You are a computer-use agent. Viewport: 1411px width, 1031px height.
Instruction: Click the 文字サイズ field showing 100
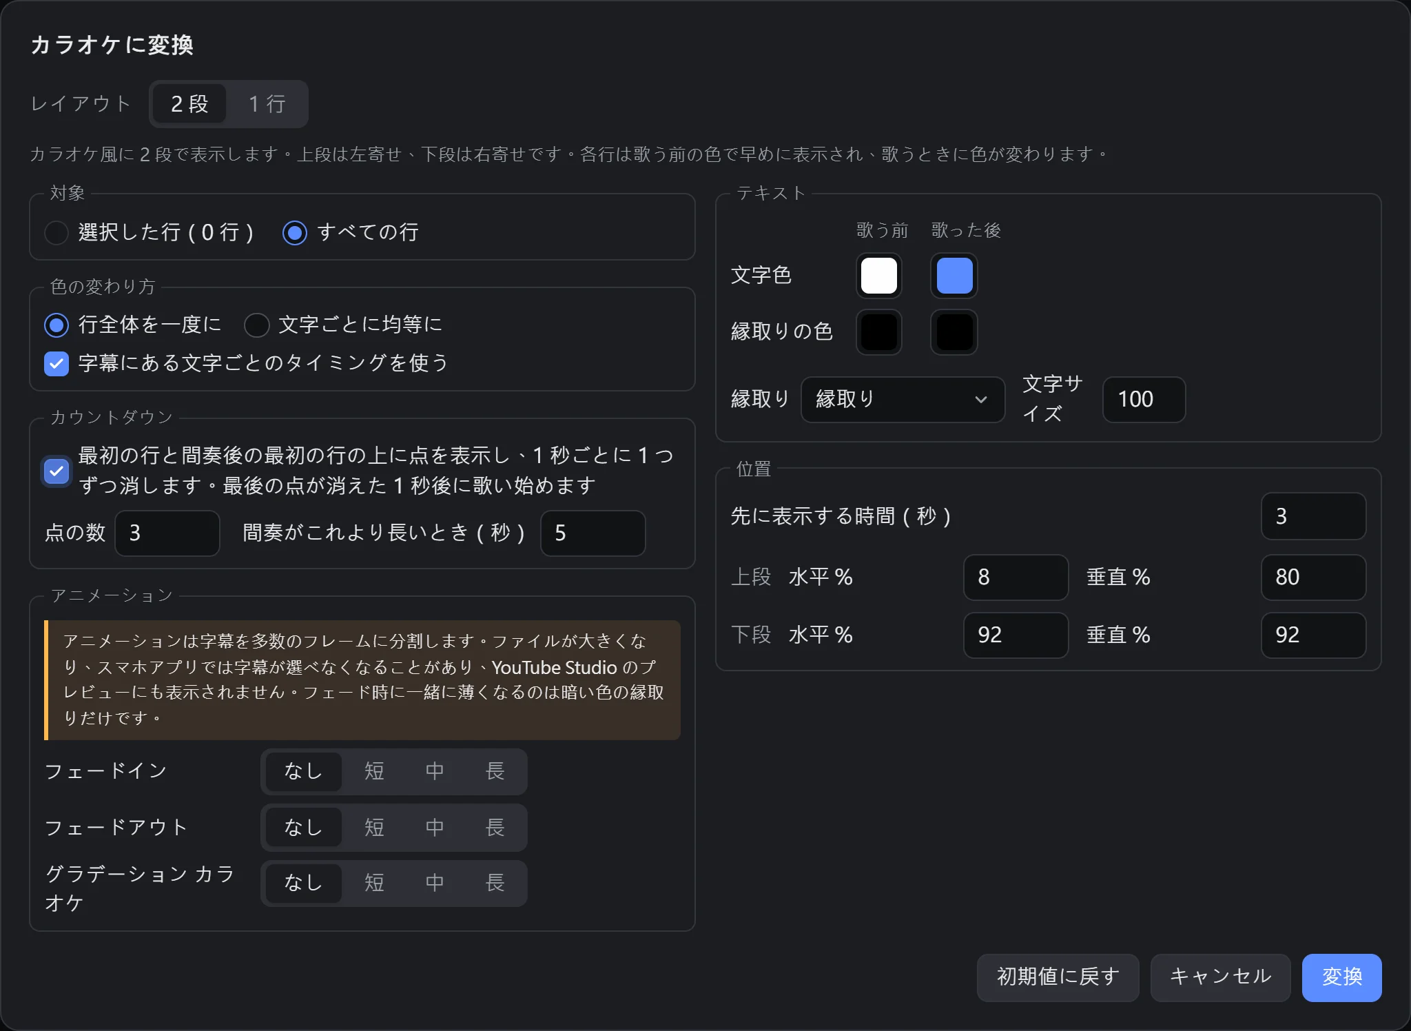[1144, 399]
